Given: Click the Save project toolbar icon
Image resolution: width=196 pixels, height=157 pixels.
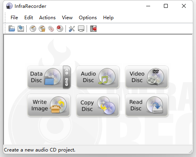Looking at the screenshot, I should point(21,29).
